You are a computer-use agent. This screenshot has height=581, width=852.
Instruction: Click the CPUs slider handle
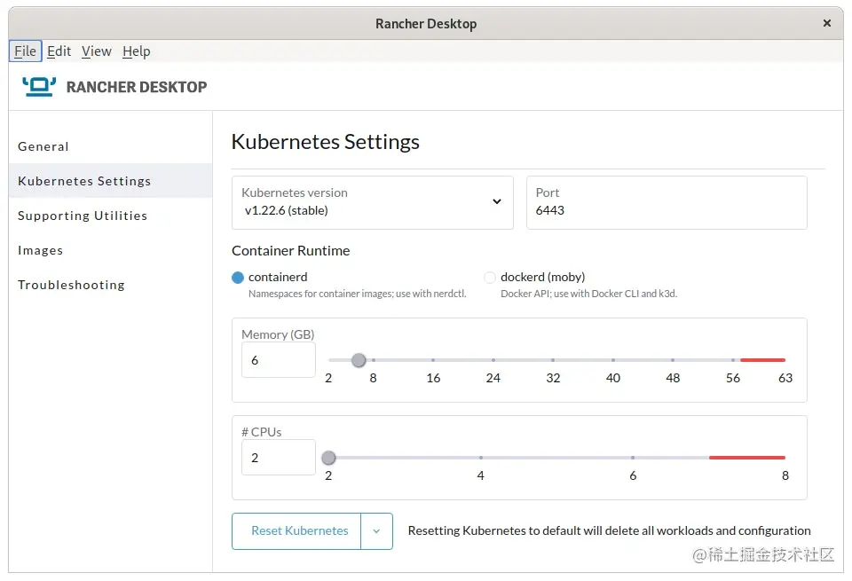[x=328, y=458]
